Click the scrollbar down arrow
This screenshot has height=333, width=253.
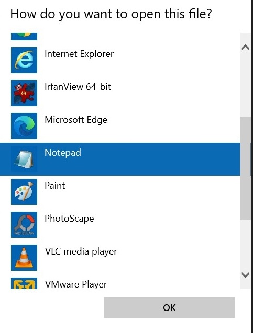point(245,275)
